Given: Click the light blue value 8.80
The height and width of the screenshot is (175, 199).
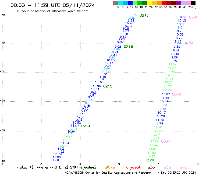Looking at the screenshot, I should (107, 68).
